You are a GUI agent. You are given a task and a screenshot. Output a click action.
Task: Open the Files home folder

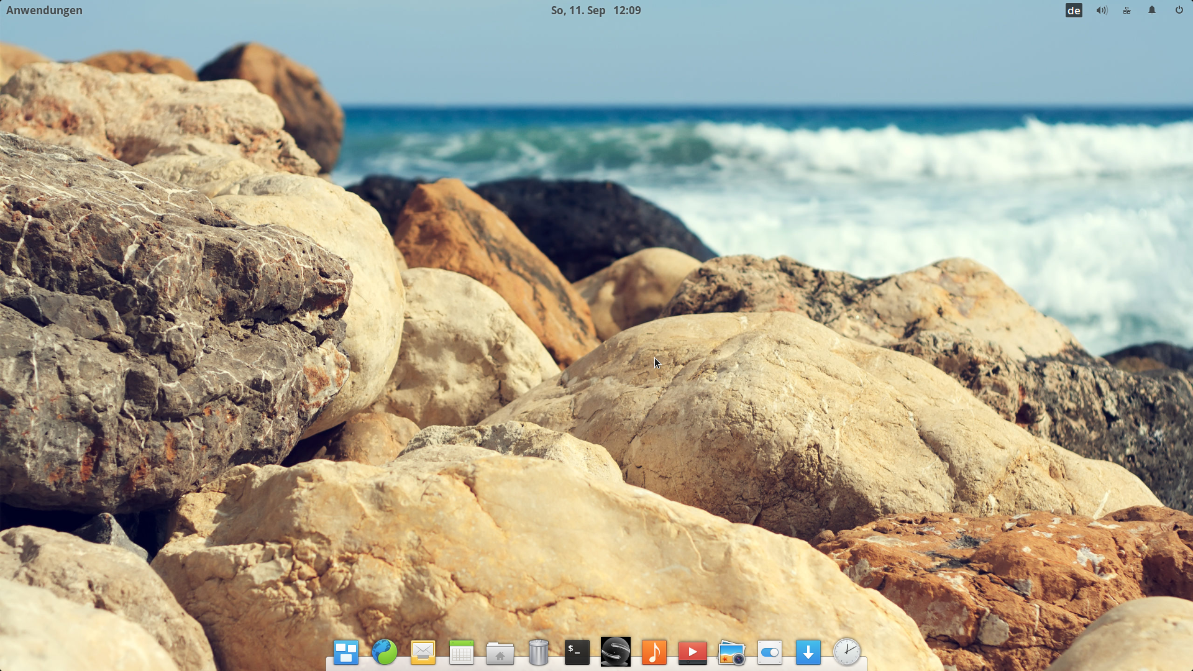[x=500, y=652]
